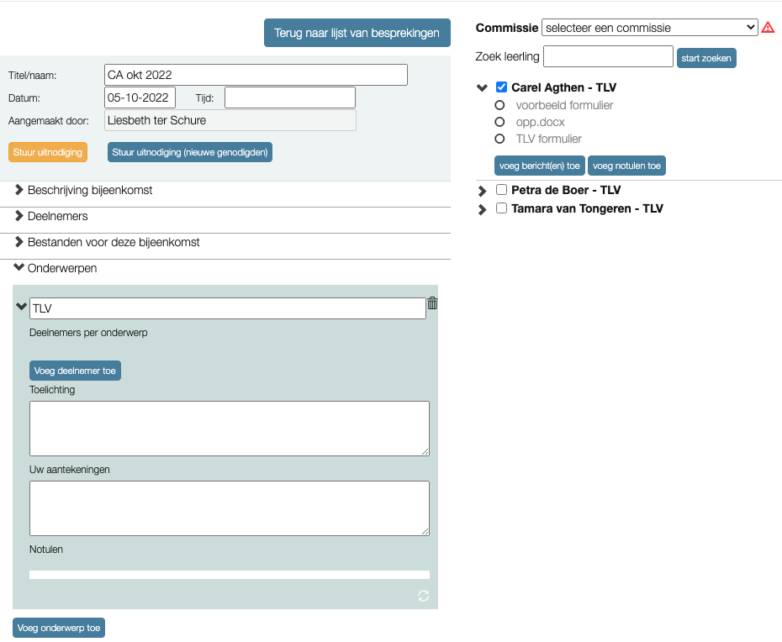The width and height of the screenshot is (782, 642).
Task: Check the Tamara van Tongeren - TLV checkbox
Action: click(x=502, y=208)
